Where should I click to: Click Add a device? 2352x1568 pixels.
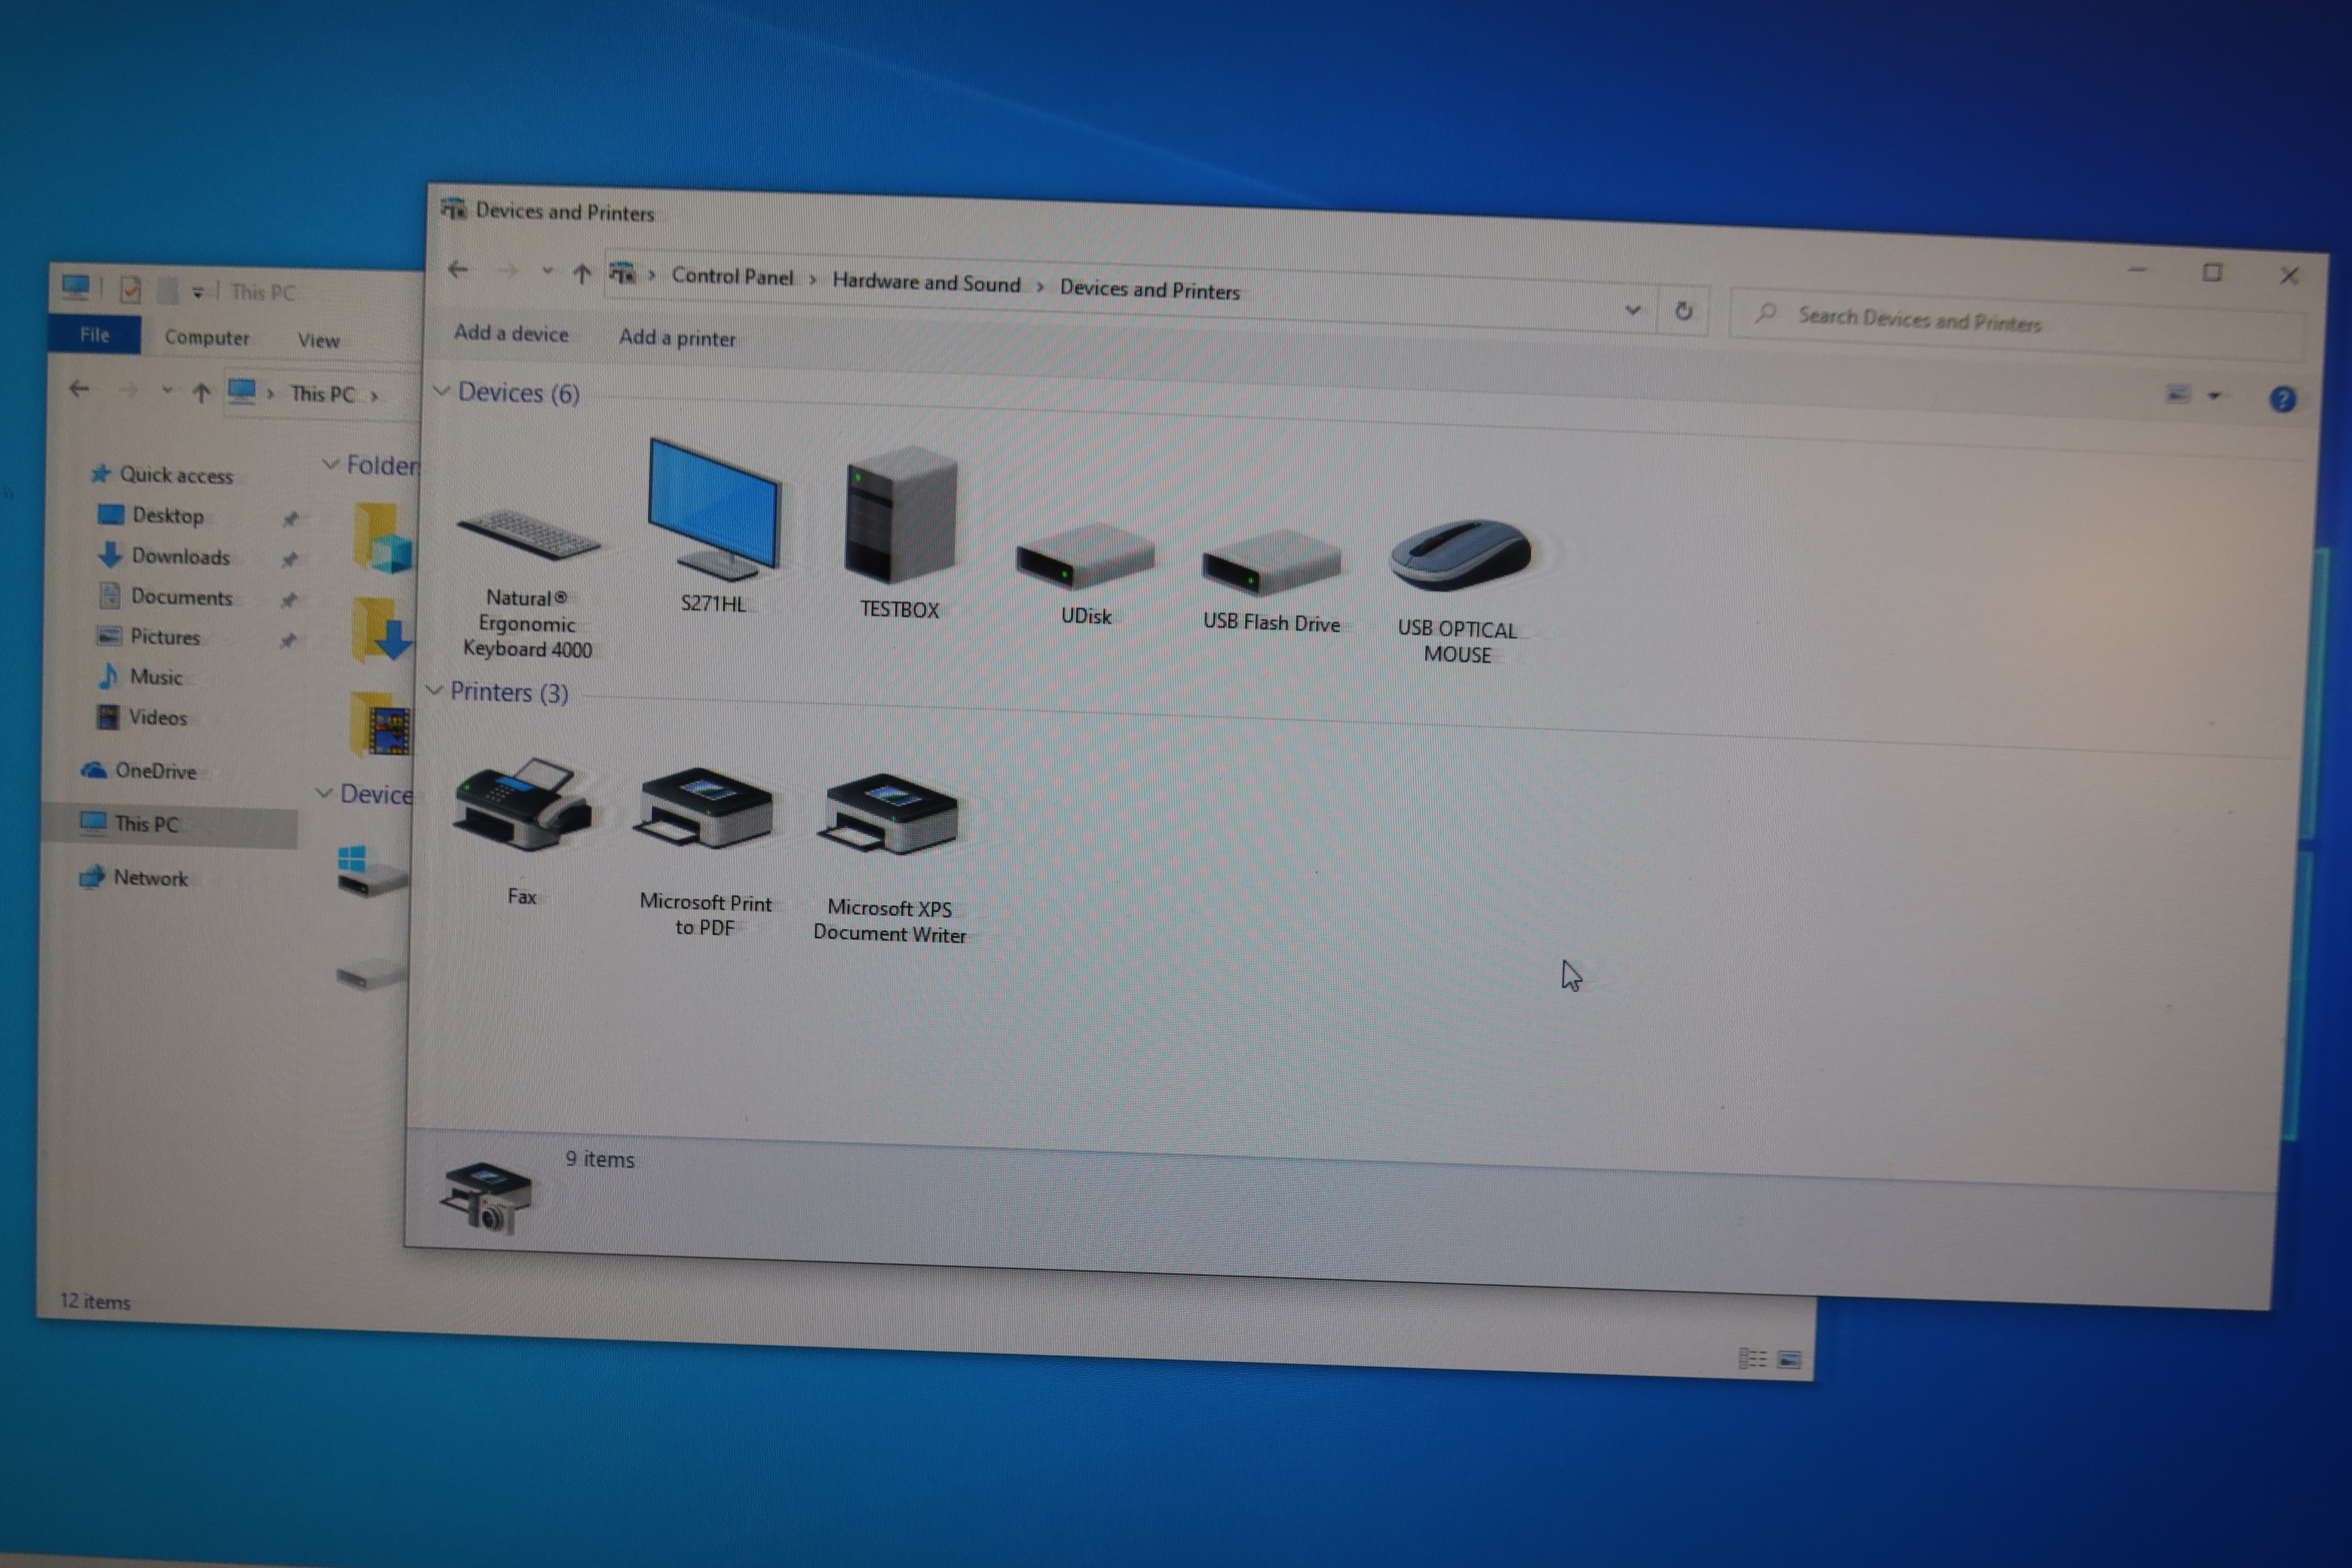[511, 334]
